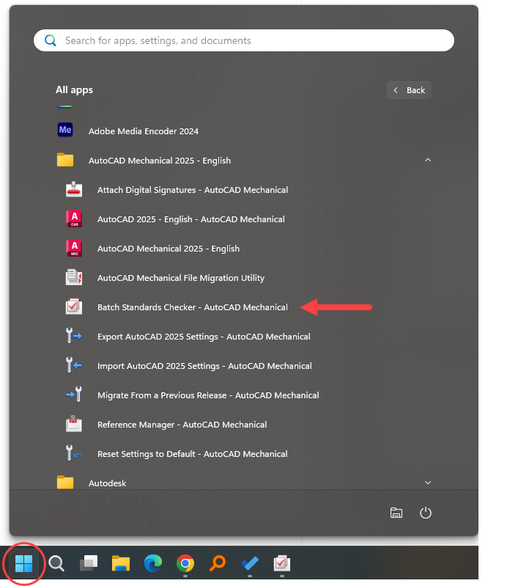This screenshot has width=510, height=586.
Task: Launch Google Chrome from the taskbar
Action: point(185,563)
